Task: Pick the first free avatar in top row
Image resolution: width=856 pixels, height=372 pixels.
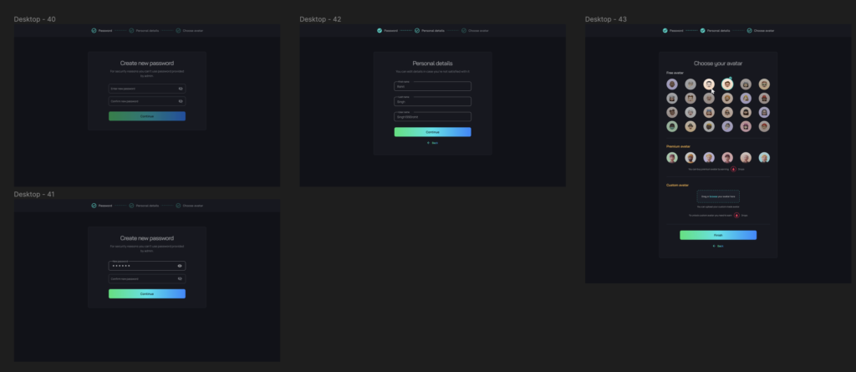Action: (x=672, y=84)
